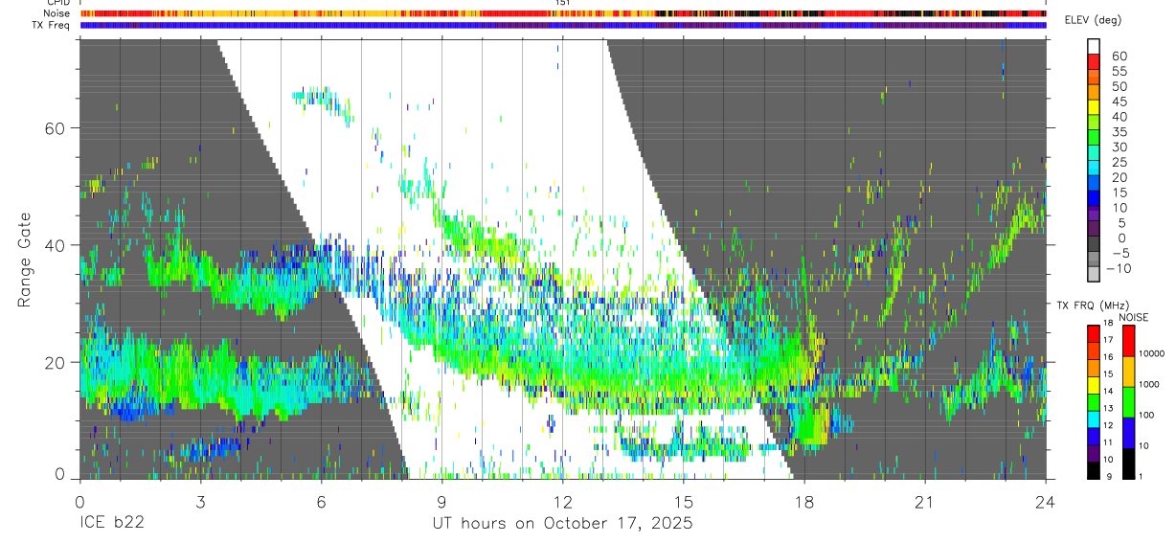The image size is (1176, 543).
Task: Click the 'Noise' row label at top left
Action: 57,14
